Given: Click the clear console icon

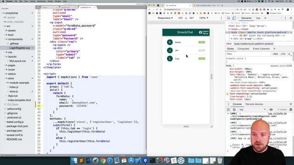Looking at the screenshot, I should 234,110.
